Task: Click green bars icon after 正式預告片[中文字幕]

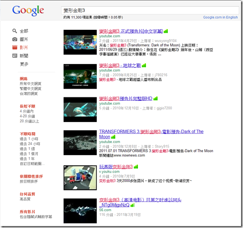Action: 166,31
